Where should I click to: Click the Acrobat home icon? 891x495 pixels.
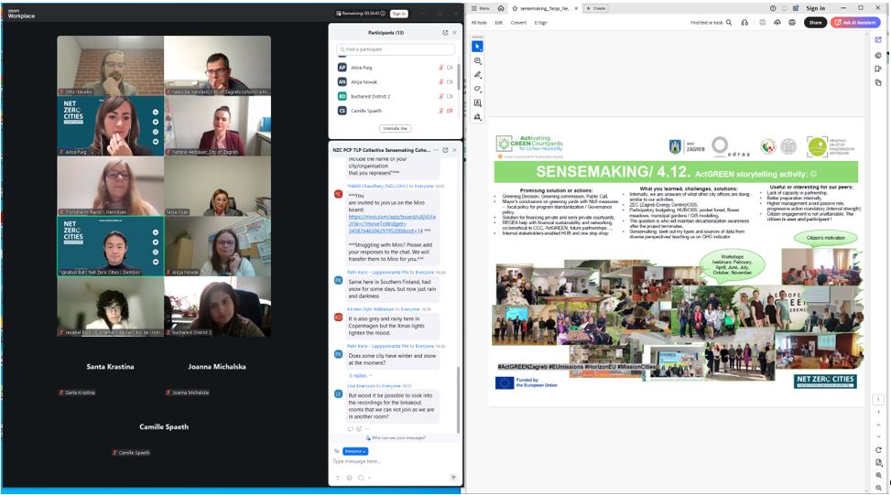point(501,8)
